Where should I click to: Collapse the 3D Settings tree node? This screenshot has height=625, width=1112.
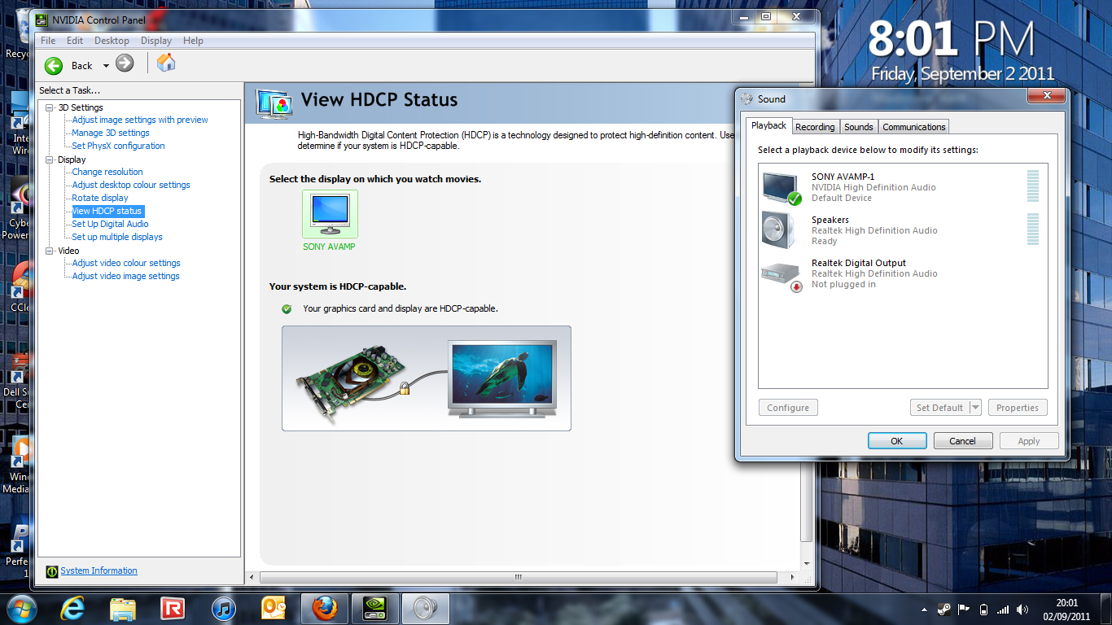click(x=50, y=107)
